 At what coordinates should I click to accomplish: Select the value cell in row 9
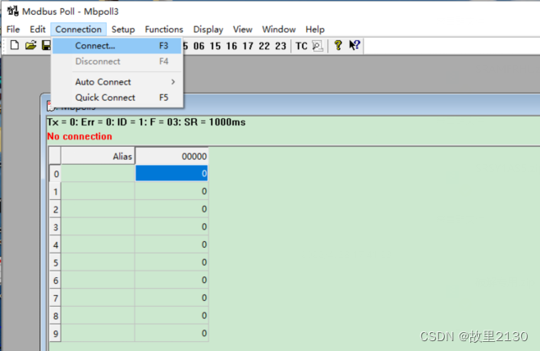pyautogui.click(x=172, y=333)
